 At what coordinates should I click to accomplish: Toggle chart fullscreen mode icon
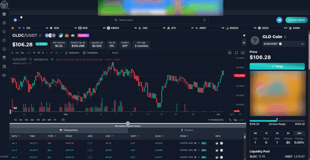[236, 53]
